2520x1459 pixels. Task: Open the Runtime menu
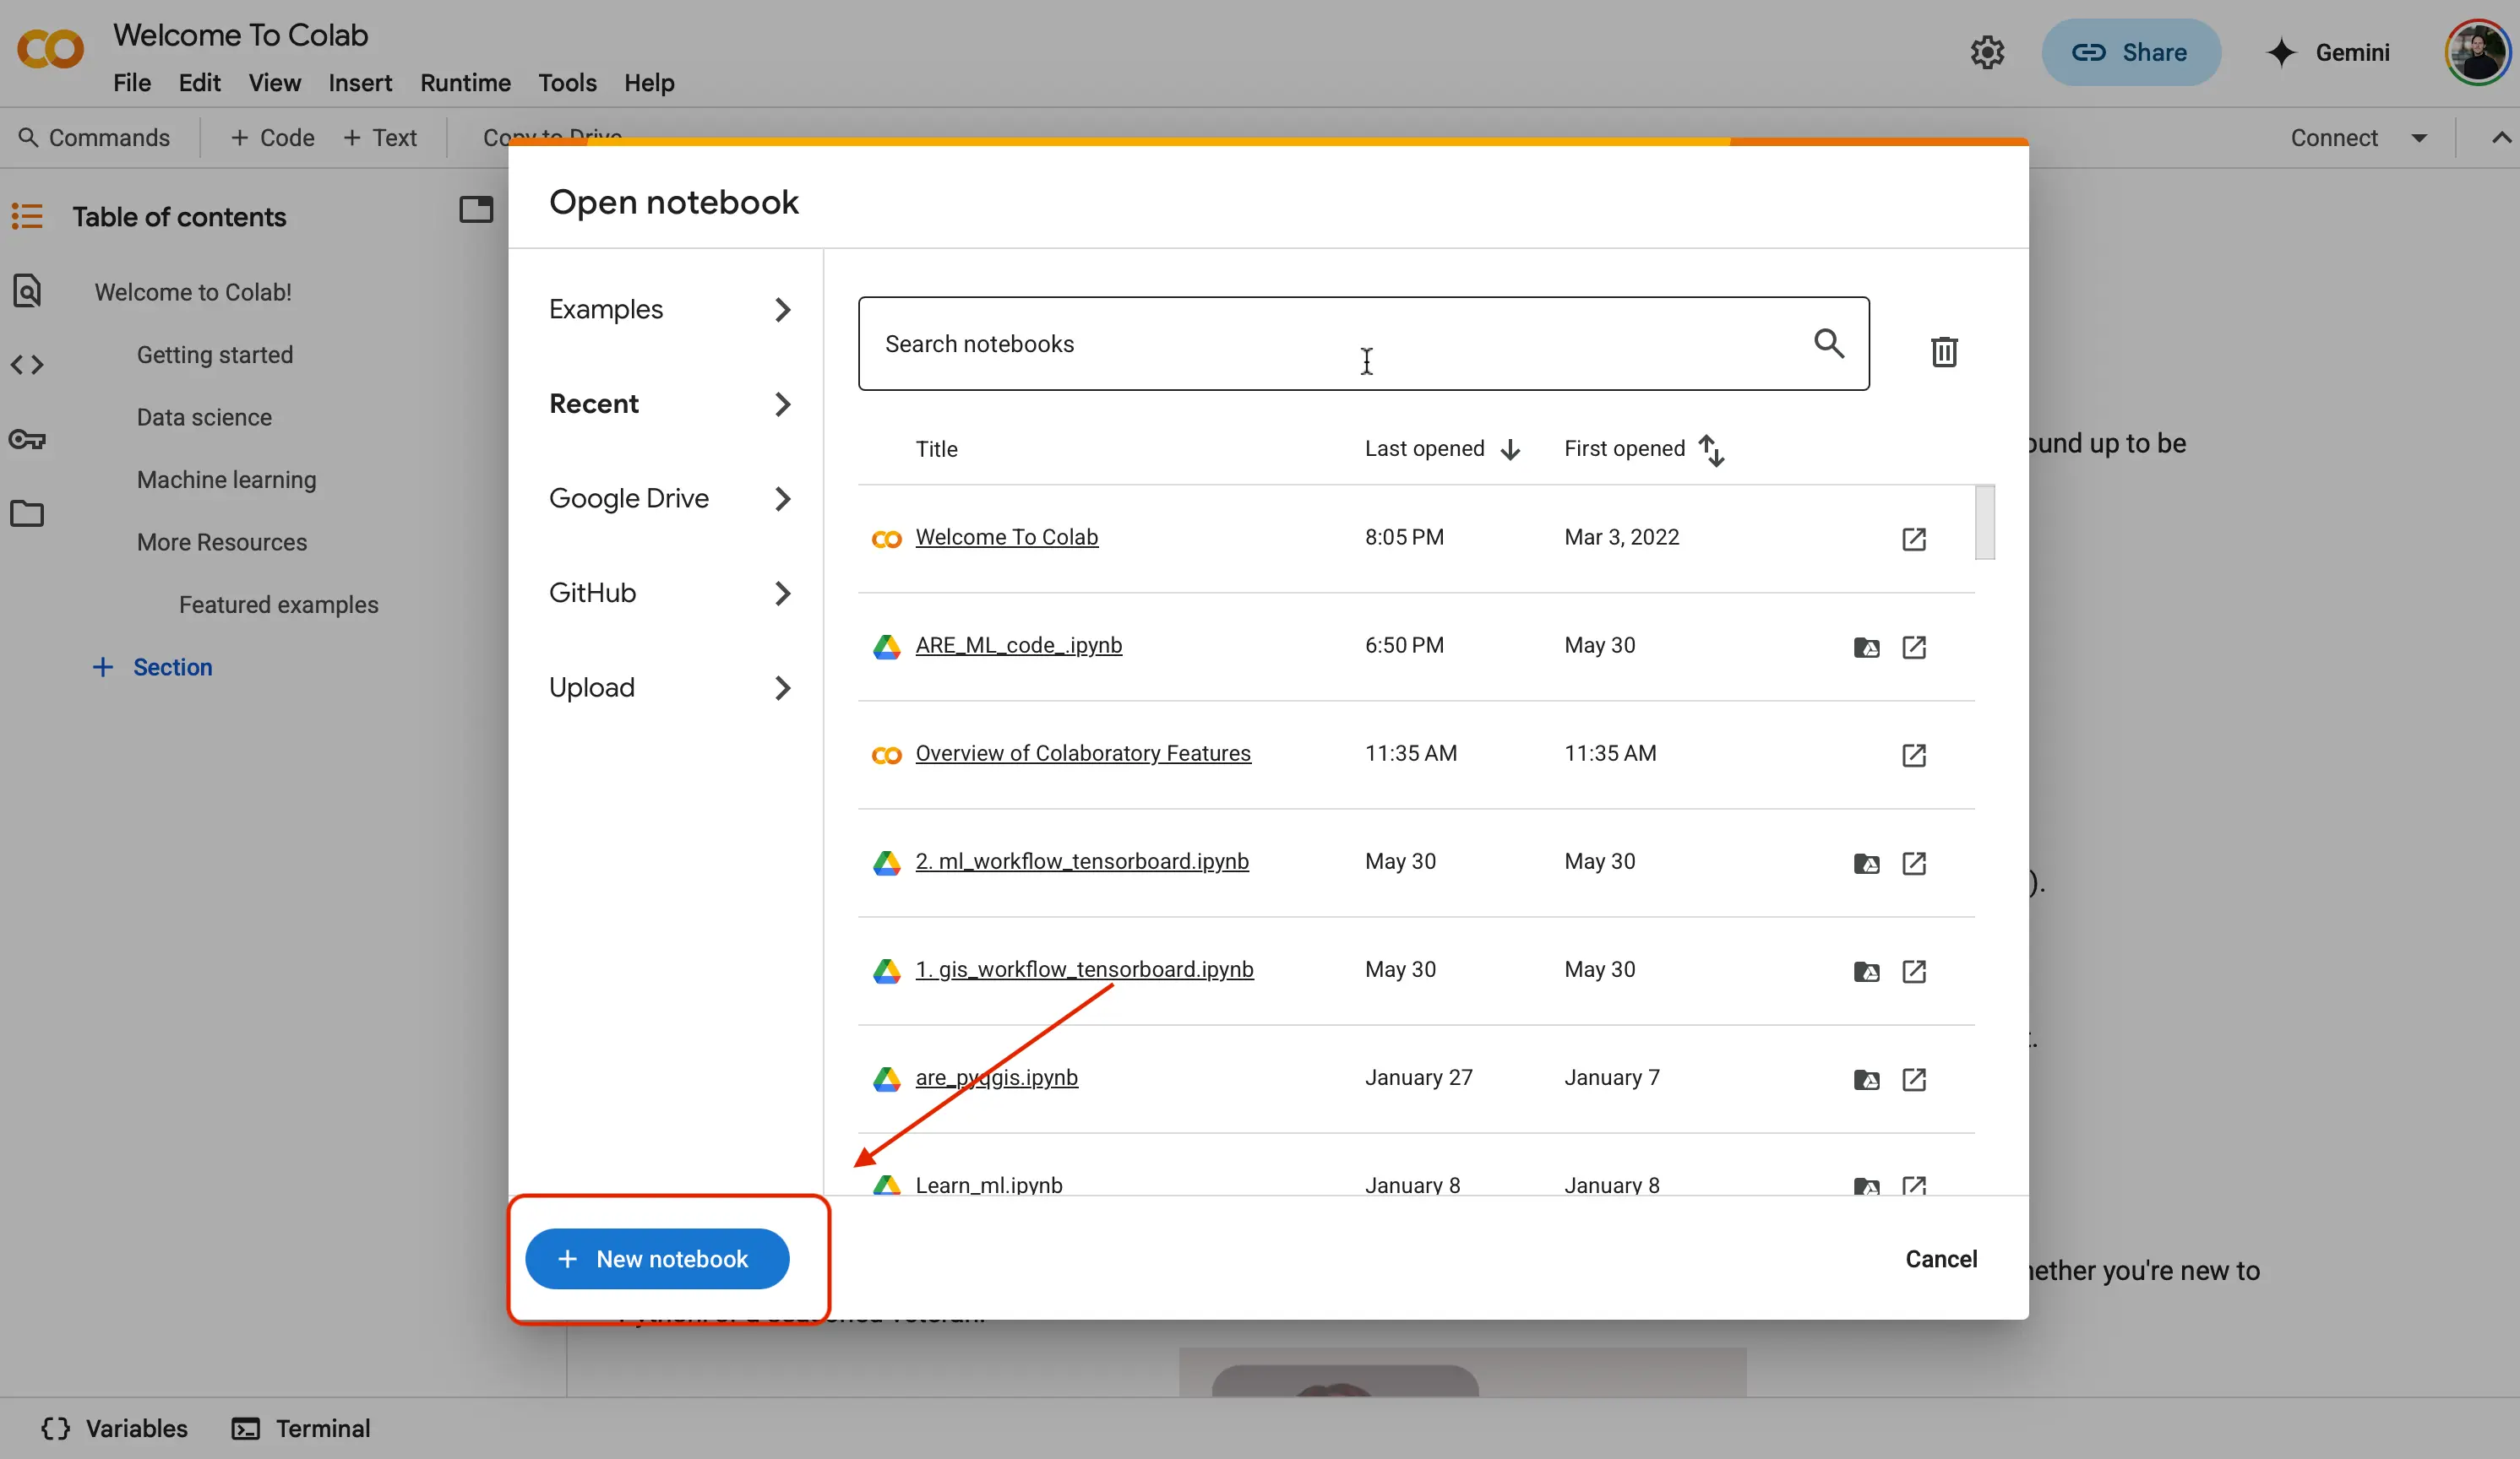[465, 83]
